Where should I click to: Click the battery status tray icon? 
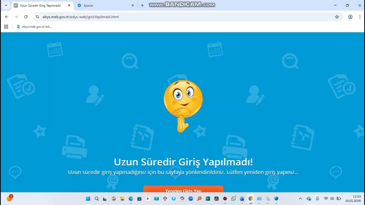[339, 199]
